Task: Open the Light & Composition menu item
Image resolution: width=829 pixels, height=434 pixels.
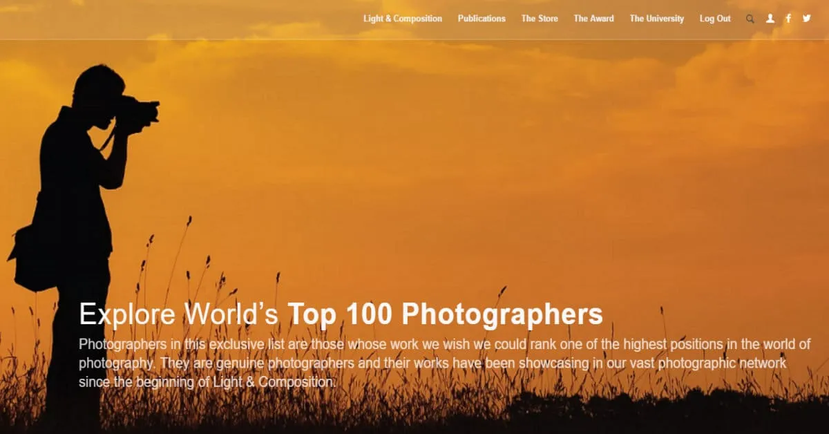Action: [x=403, y=19]
